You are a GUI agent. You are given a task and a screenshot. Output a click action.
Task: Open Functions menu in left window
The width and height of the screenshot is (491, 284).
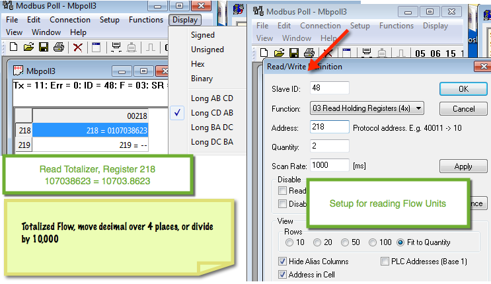pos(146,20)
